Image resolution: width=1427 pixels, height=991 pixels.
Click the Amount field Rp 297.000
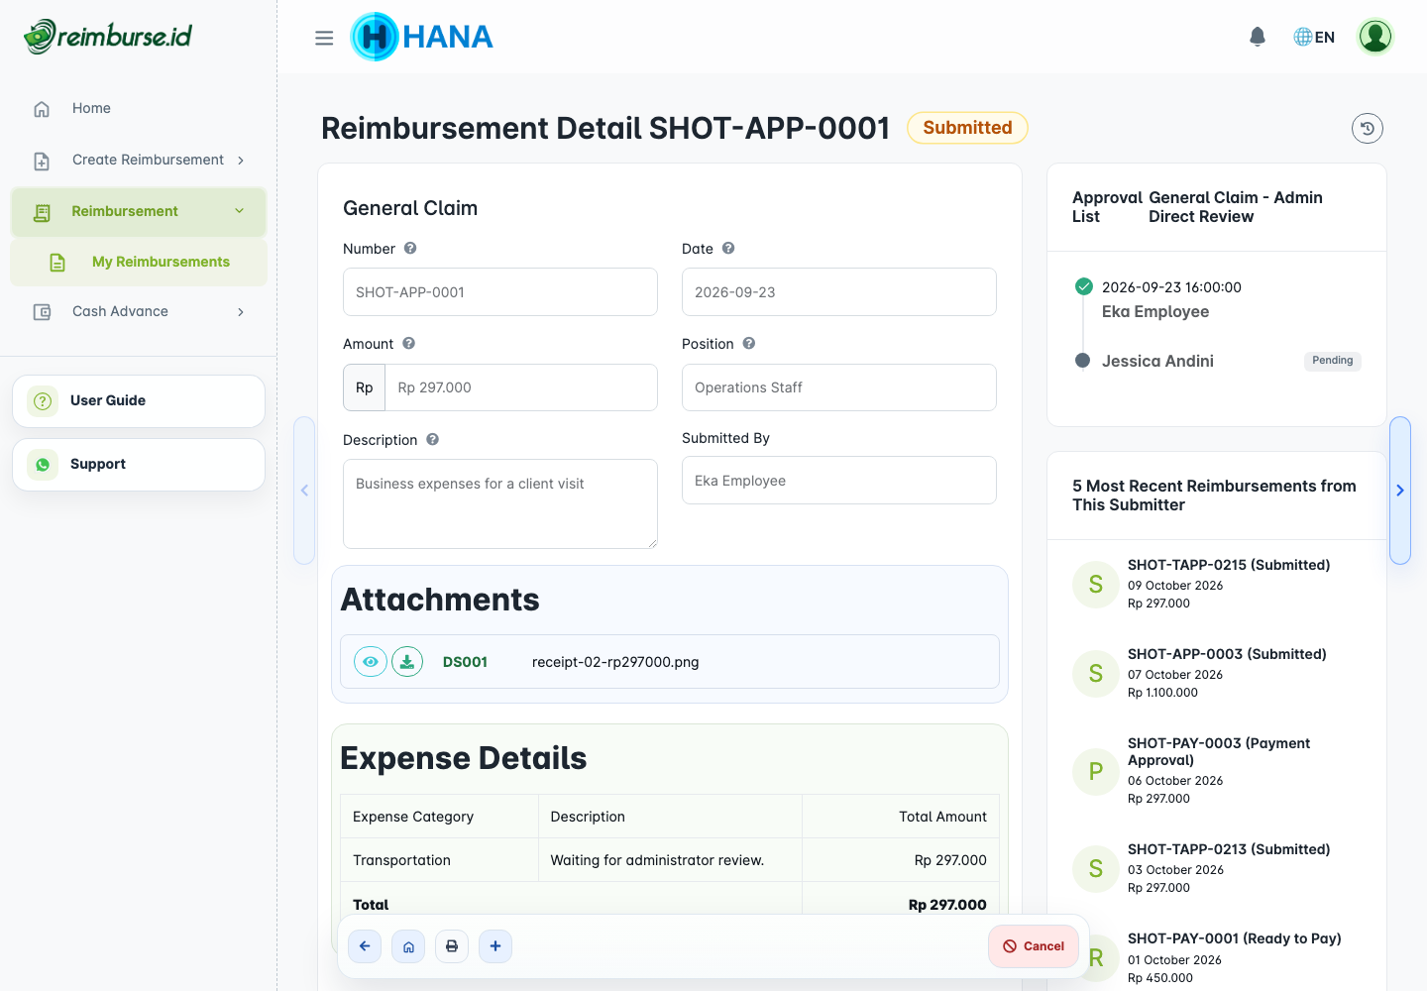point(521,387)
